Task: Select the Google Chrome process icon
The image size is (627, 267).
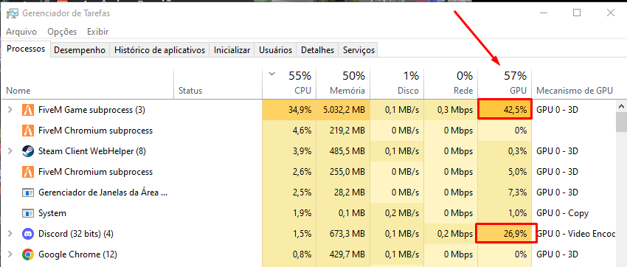Action: tap(27, 254)
